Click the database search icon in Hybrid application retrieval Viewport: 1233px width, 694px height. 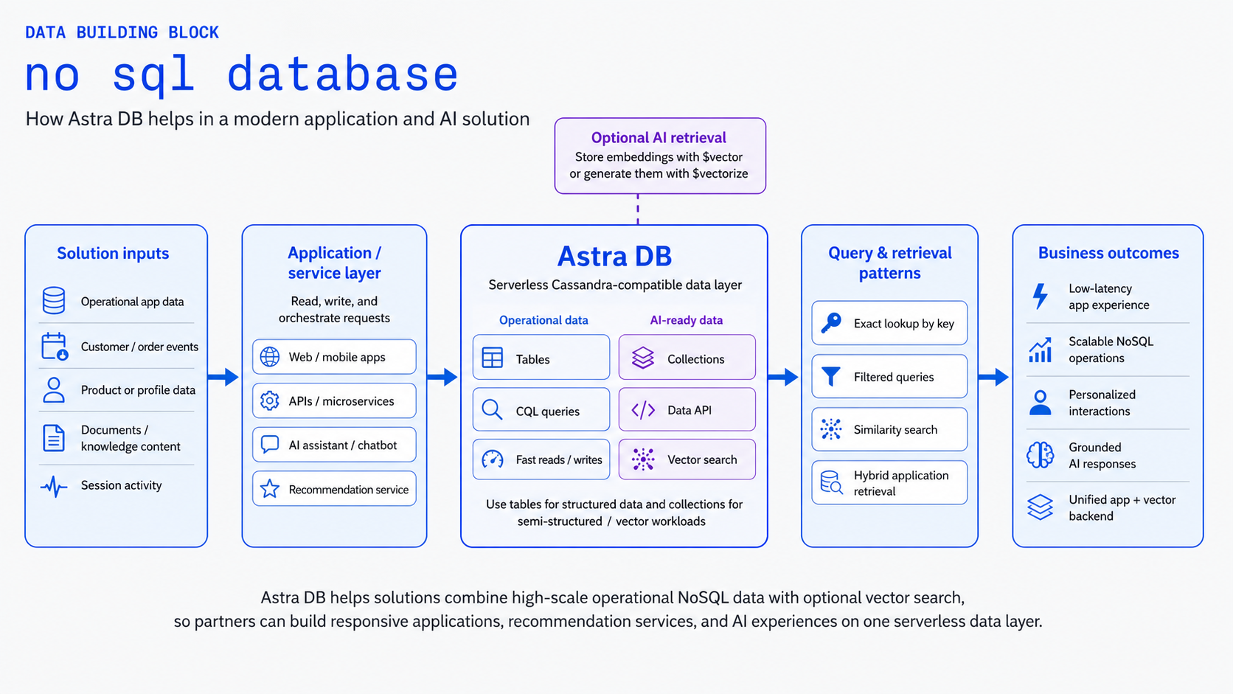[831, 482]
